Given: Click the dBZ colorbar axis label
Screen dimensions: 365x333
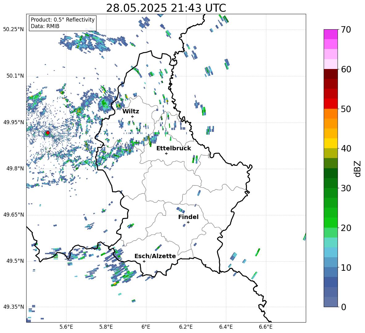Looking at the screenshot, I should 358,169.
